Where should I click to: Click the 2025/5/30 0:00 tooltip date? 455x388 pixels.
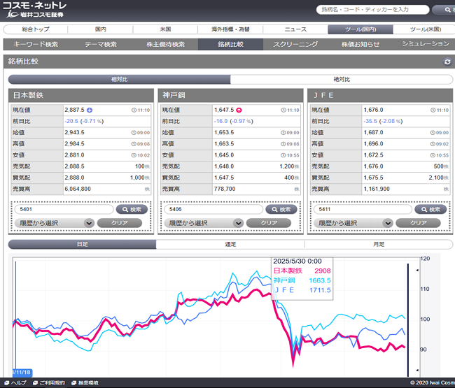click(297, 261)
